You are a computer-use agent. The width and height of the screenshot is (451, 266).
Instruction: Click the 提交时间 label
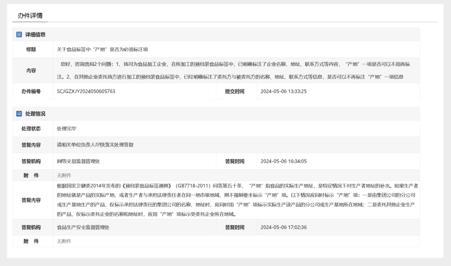tap(235, 91)
